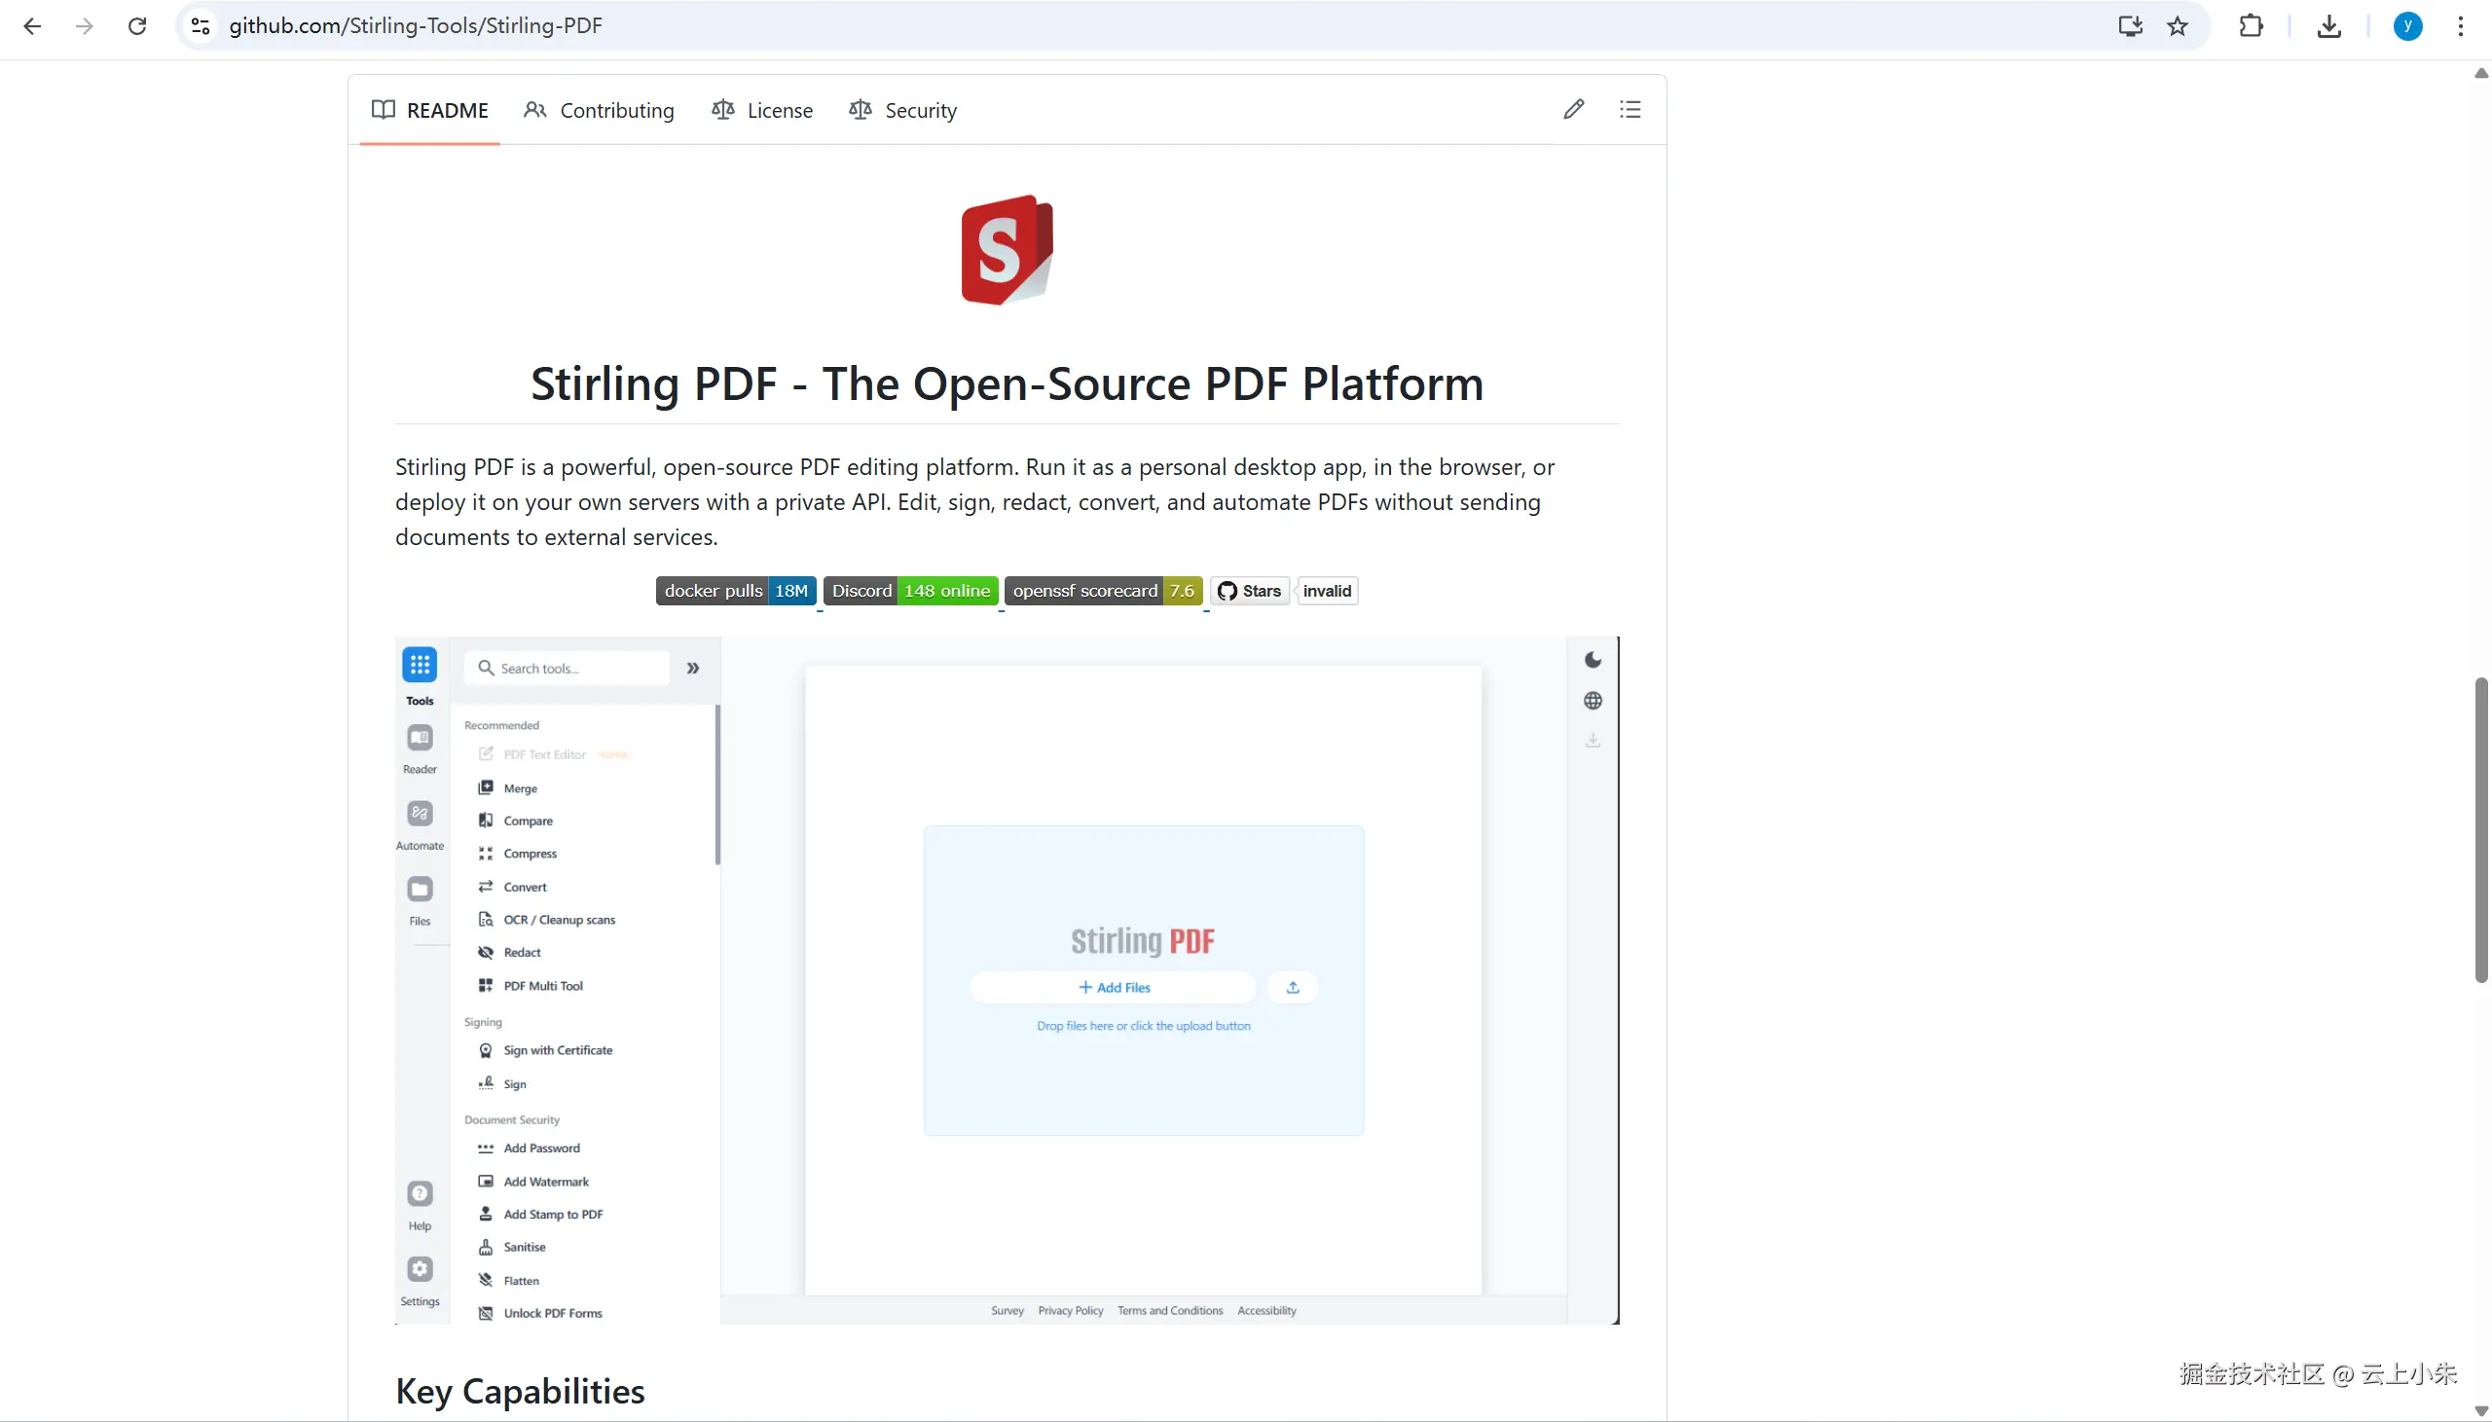Viewport: 2492px width, 1422px height.
Task: Bookmark this page with star icon
Action: (2178, 26)
